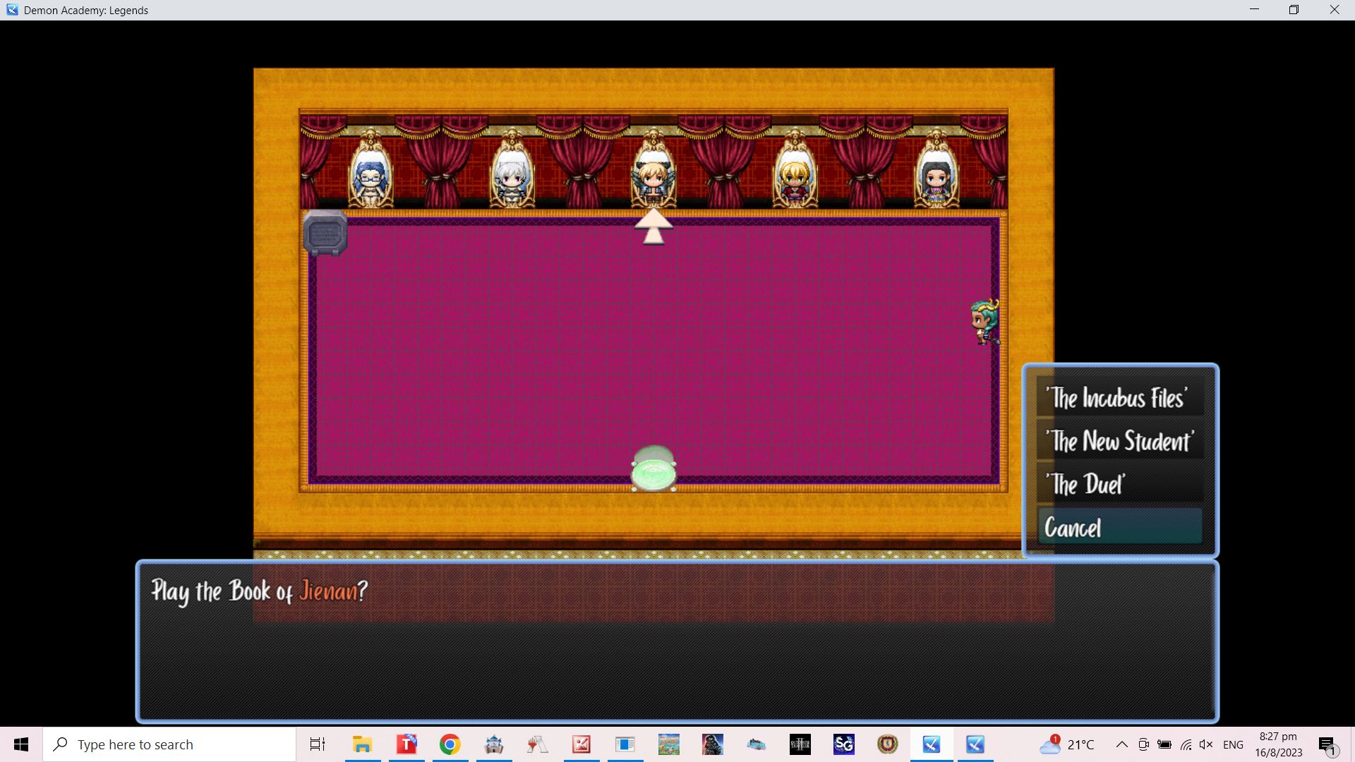This screenshot has width=1355, height=762.
Task: Switch to the first RPG Maker game taskbar icon
Action: (932, 744)
